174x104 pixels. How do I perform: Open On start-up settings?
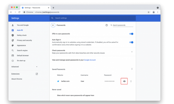[21, 61]
